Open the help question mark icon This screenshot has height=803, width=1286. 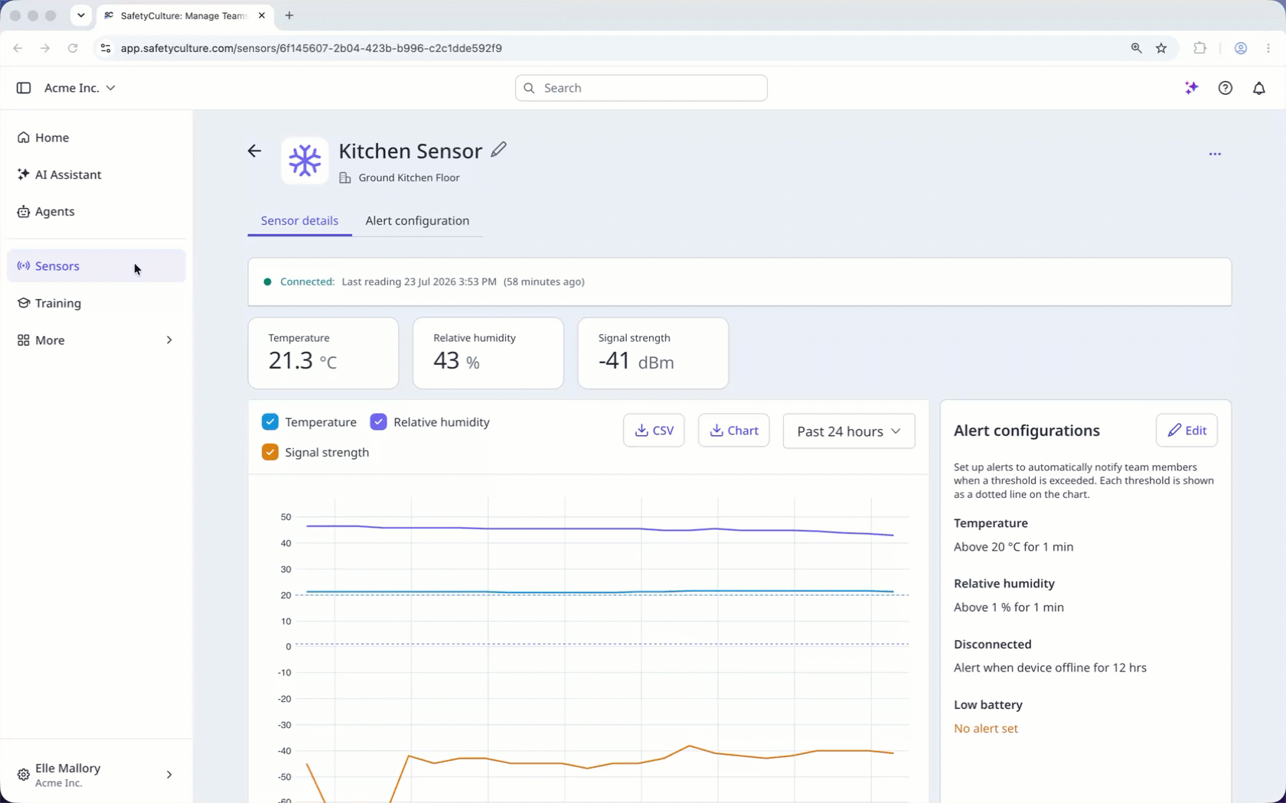(1225, 88)
